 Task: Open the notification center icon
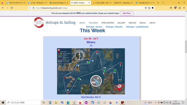(x=183, y=103)
